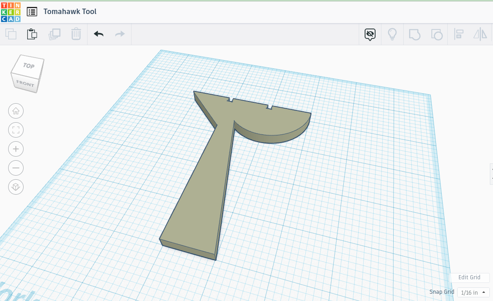Open the Snap Grid size dropdown
The height and width of the screenshot is (301, 493).
coord(472,292)
